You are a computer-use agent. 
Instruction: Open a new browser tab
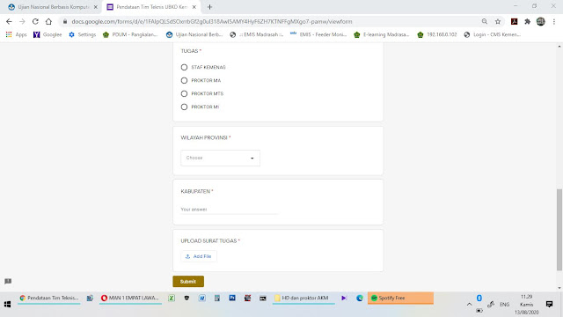209,7
